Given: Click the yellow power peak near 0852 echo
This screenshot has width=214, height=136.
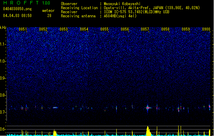Looking at the screenshot, I should pyautogui.click(x=55, y=133).
